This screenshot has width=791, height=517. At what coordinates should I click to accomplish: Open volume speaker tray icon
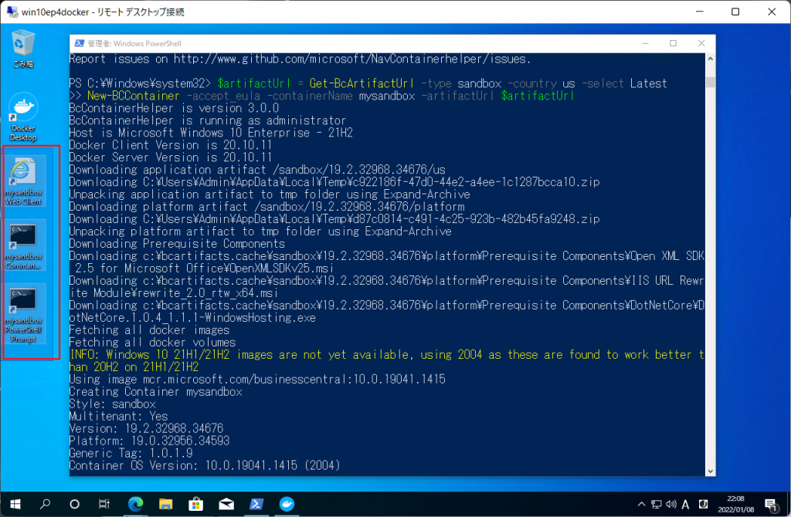(671, 504)
